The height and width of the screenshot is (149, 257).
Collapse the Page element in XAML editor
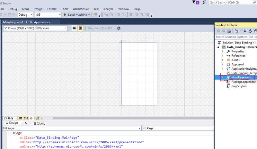11,133
